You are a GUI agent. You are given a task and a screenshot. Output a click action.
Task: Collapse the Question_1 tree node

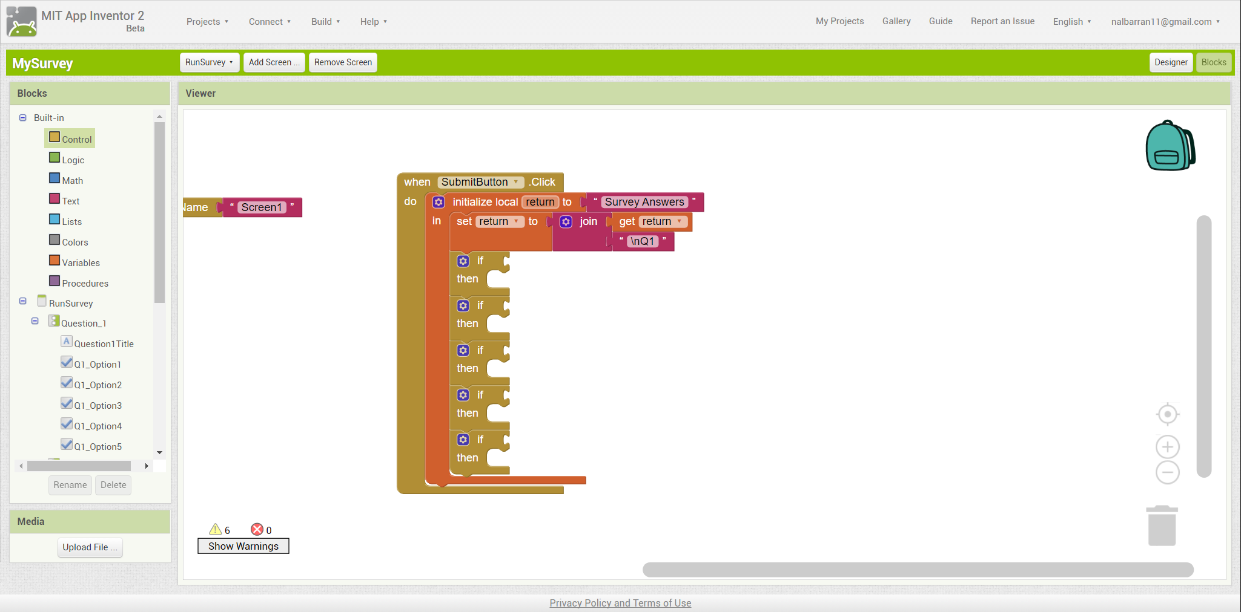(35, 321)
